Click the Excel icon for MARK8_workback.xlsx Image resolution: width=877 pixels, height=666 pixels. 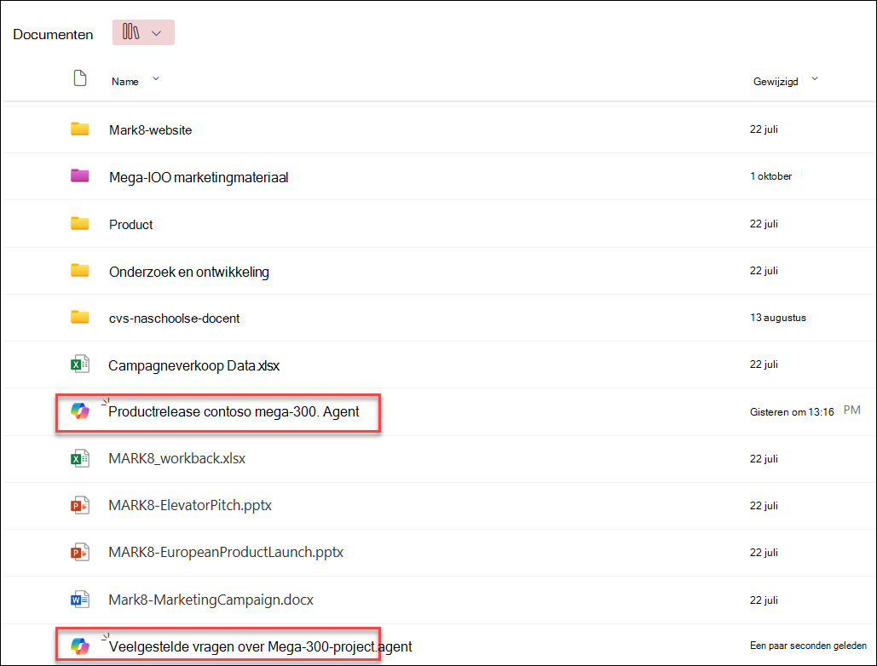[x=80, y=459]
